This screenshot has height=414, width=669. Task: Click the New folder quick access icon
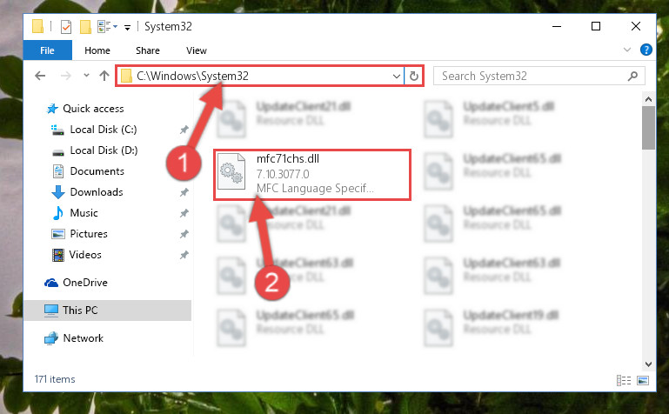[86, 27]
